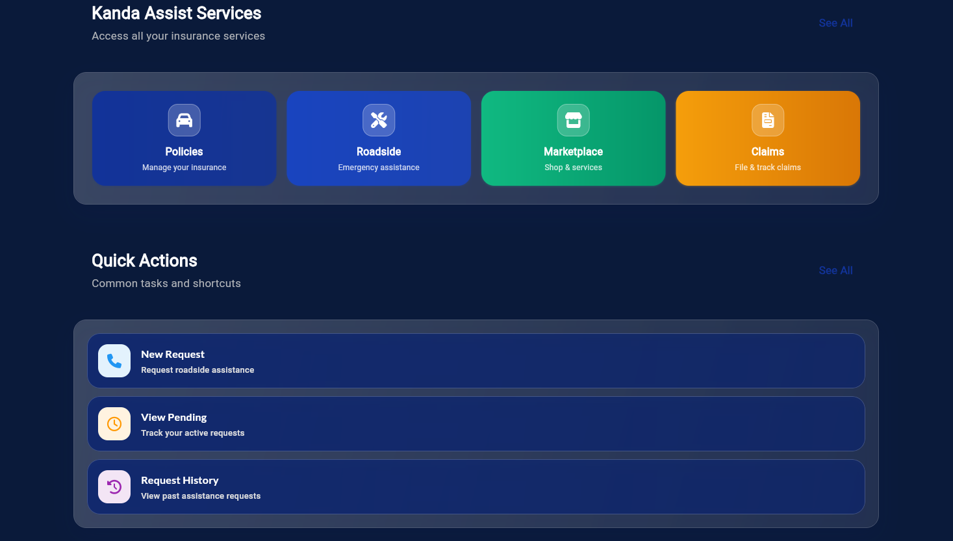
Task: Open Policies to manage your insurance
Action: point(184,138)
